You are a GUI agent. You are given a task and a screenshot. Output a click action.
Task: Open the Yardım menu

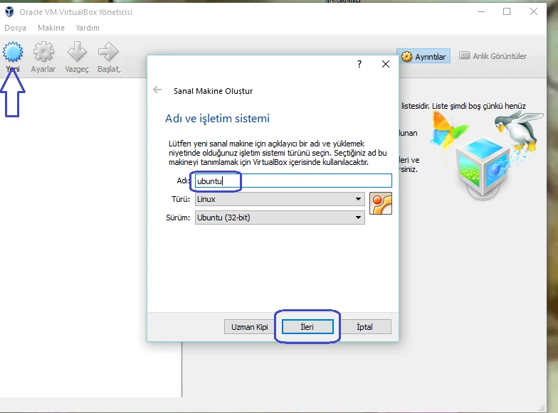point(88,28)
